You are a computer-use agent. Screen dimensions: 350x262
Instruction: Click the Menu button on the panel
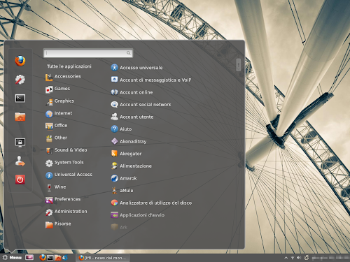[12, 258]
